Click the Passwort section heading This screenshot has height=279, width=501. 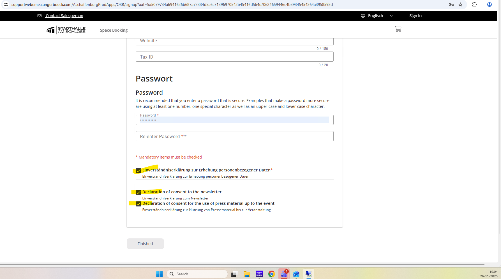tap(154, 79)
